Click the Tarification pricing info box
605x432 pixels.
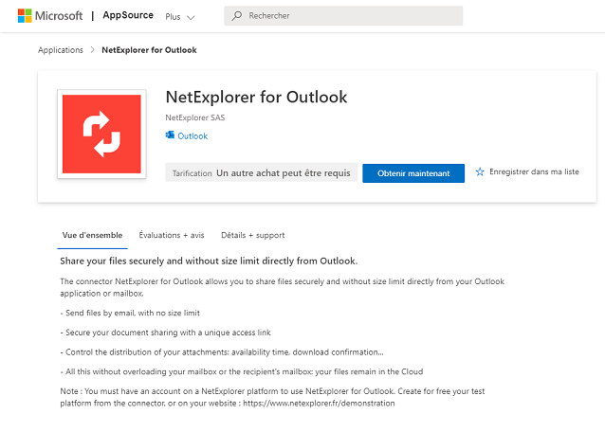pyautogui.click(x=261, y=173)
